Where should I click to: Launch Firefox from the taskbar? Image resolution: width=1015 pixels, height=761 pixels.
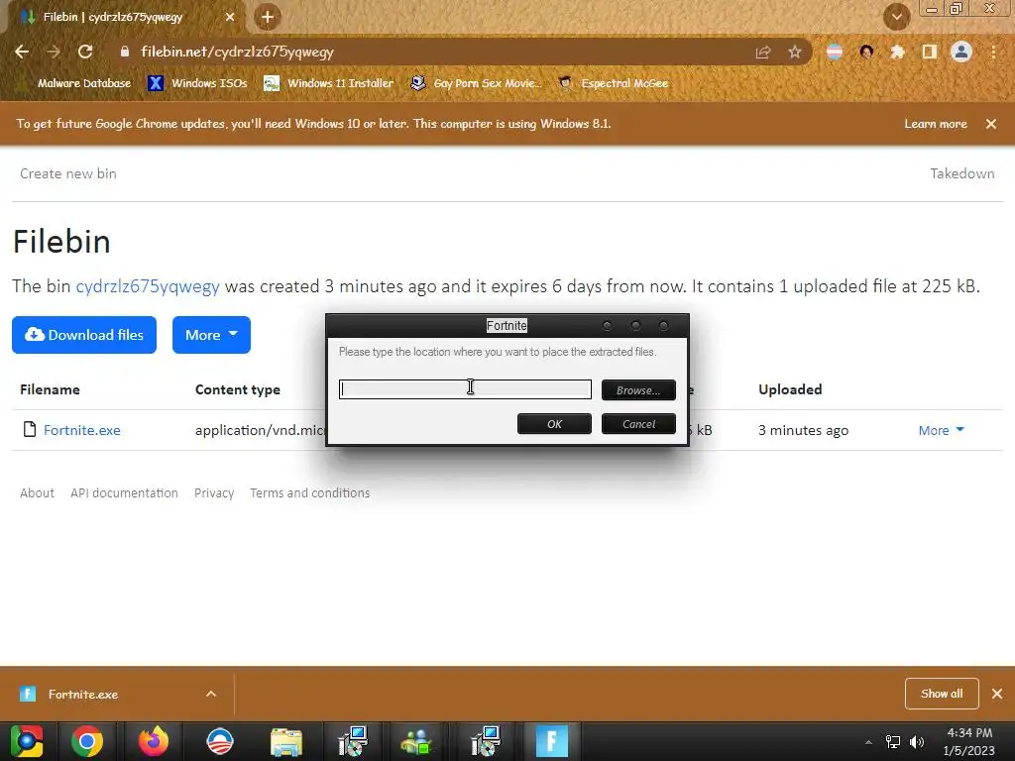click(154, 741)
